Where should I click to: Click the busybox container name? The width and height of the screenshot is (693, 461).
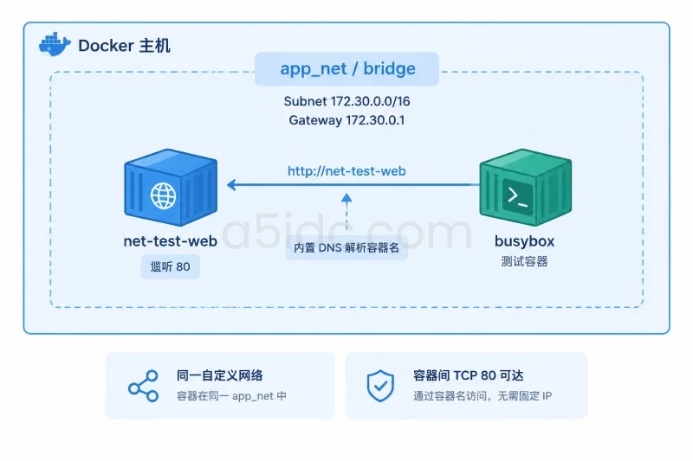point(525,241)
